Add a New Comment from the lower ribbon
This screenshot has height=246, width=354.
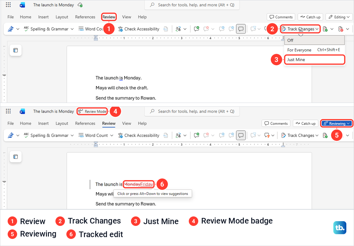click(196, 135)
